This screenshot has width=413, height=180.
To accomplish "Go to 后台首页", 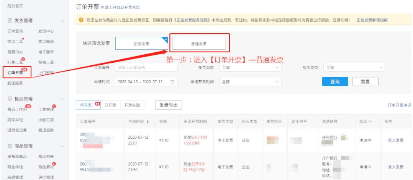I will point(15,5).
